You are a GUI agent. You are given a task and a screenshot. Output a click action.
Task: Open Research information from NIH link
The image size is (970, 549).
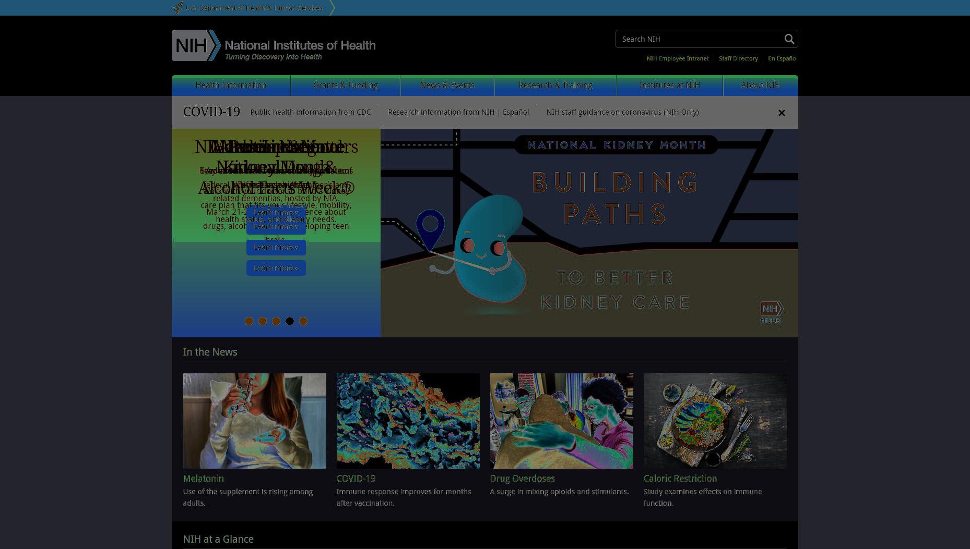(x=441, y=112)
